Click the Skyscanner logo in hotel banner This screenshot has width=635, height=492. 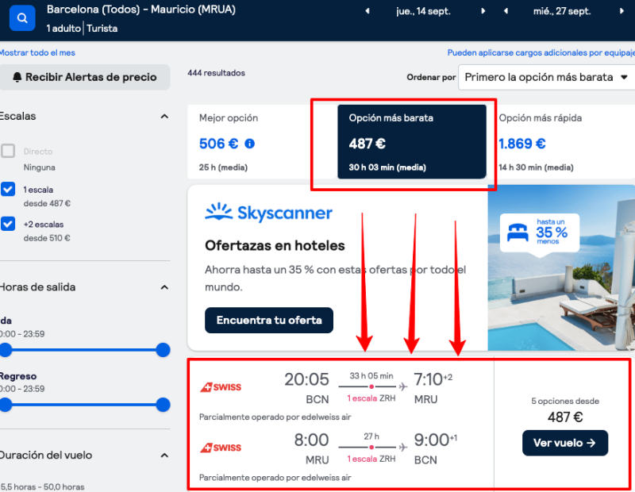point(268,213)
